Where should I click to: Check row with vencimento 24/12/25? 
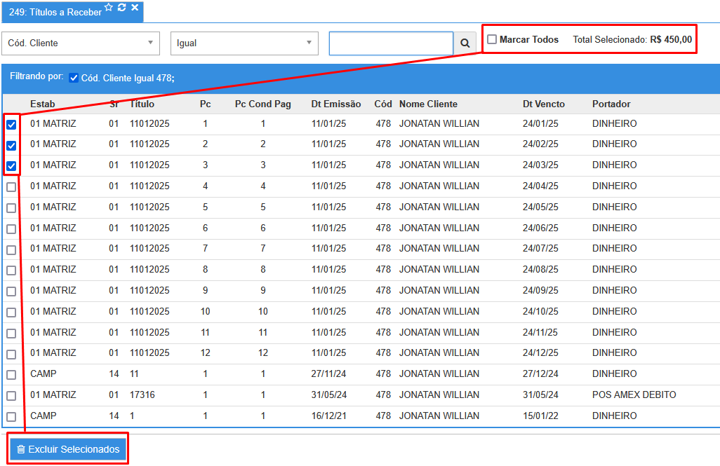coord(11,354)
